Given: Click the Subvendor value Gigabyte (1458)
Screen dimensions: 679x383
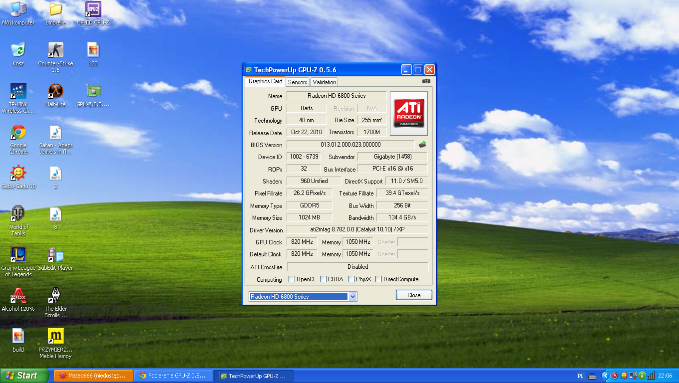Looking at the screenshot, I should click(392, 157).
